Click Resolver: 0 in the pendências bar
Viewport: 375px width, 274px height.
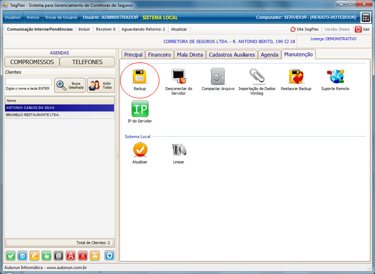pyautogui.click(x=106, y=29)
